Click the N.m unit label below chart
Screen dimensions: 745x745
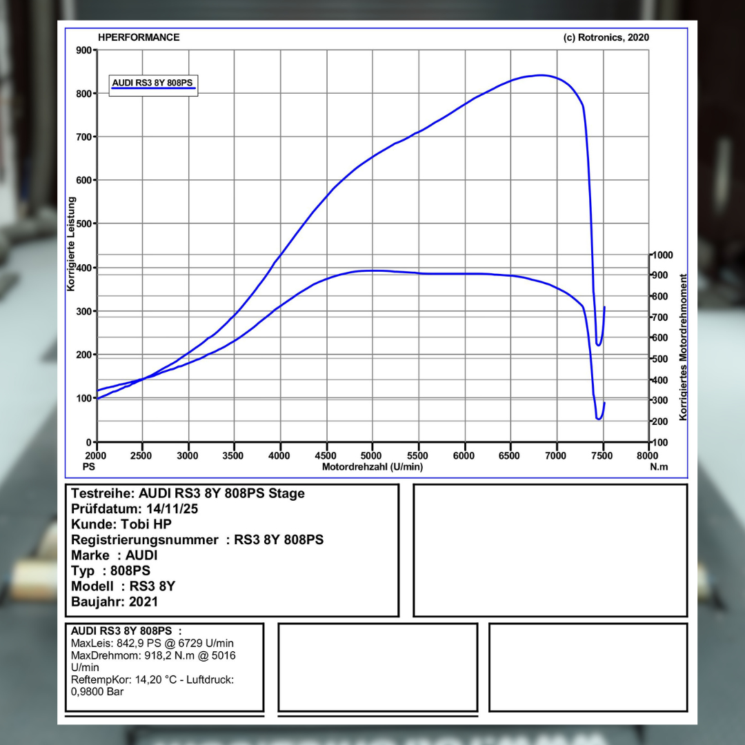[659, 467]
